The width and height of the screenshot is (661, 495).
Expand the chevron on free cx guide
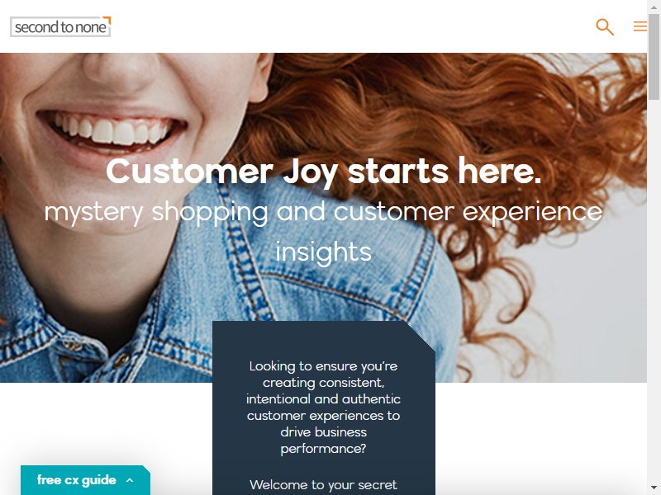[x=130, y=480]
